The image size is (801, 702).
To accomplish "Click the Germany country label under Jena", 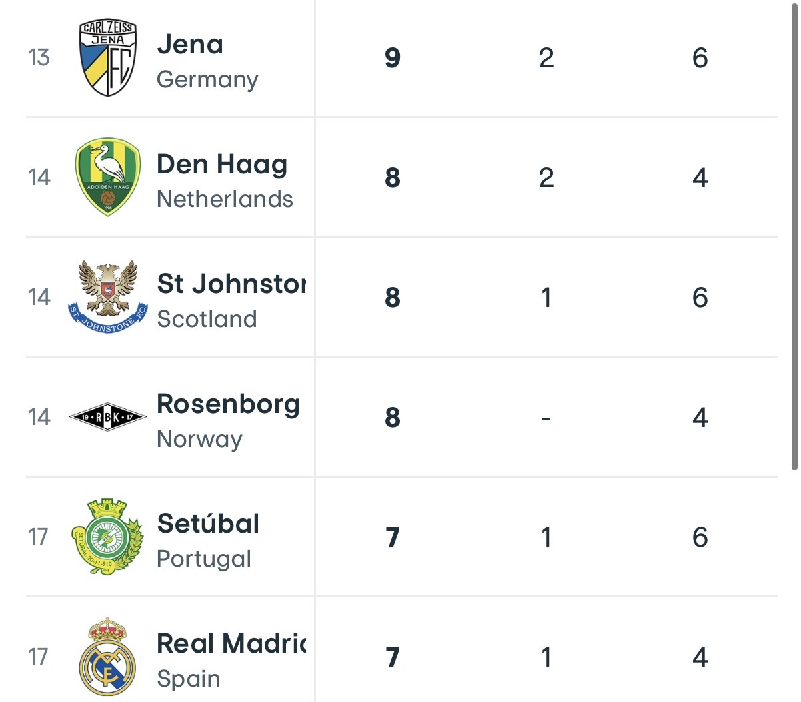I will pos(207,80).
